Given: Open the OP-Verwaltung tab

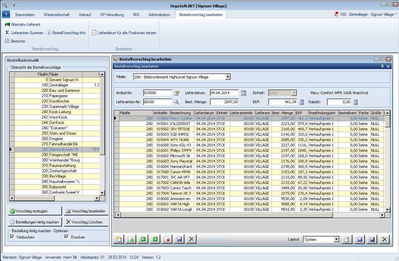Looking at the screenshot, I should click(x=112, y=15).
